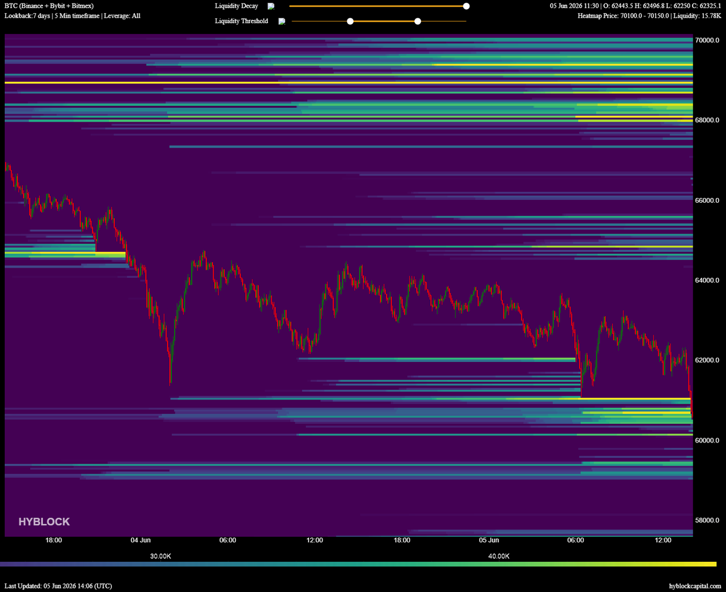
Task: Click the upper Liquidity Threshold slider handle
Action: click(417, 21)
